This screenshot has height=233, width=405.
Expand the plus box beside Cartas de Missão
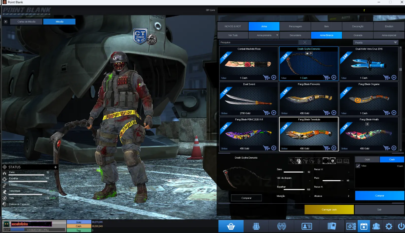(6, 22)
